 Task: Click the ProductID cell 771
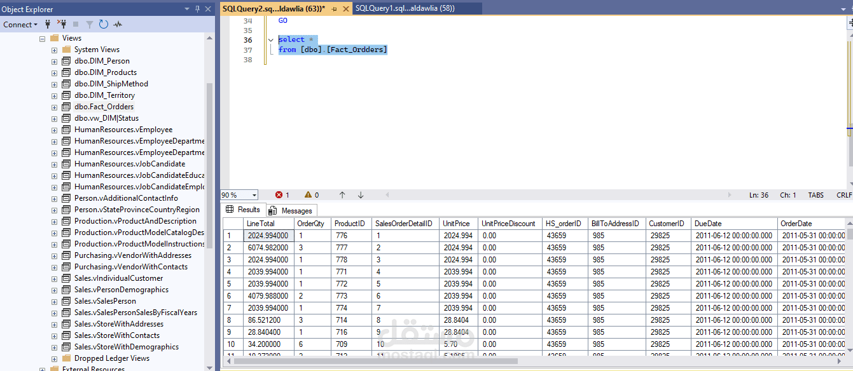pos(351,272)
